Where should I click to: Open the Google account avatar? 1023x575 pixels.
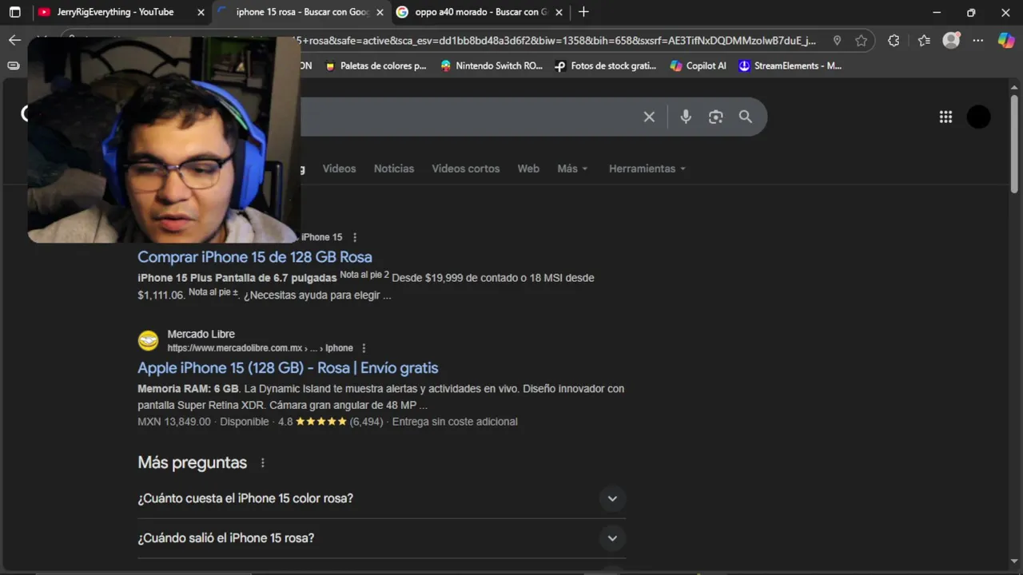coord(978,117)
